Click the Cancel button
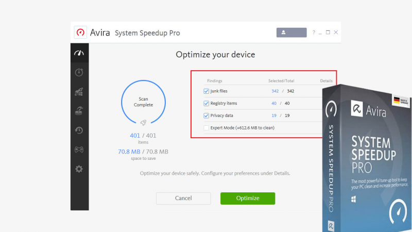Screen dimensions: 412x232 click(x=183, y=198)
